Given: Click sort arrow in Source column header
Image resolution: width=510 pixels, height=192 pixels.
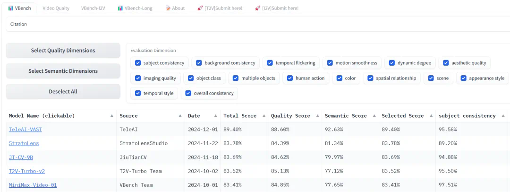Looking at the screenshot, I should point(180,116).
